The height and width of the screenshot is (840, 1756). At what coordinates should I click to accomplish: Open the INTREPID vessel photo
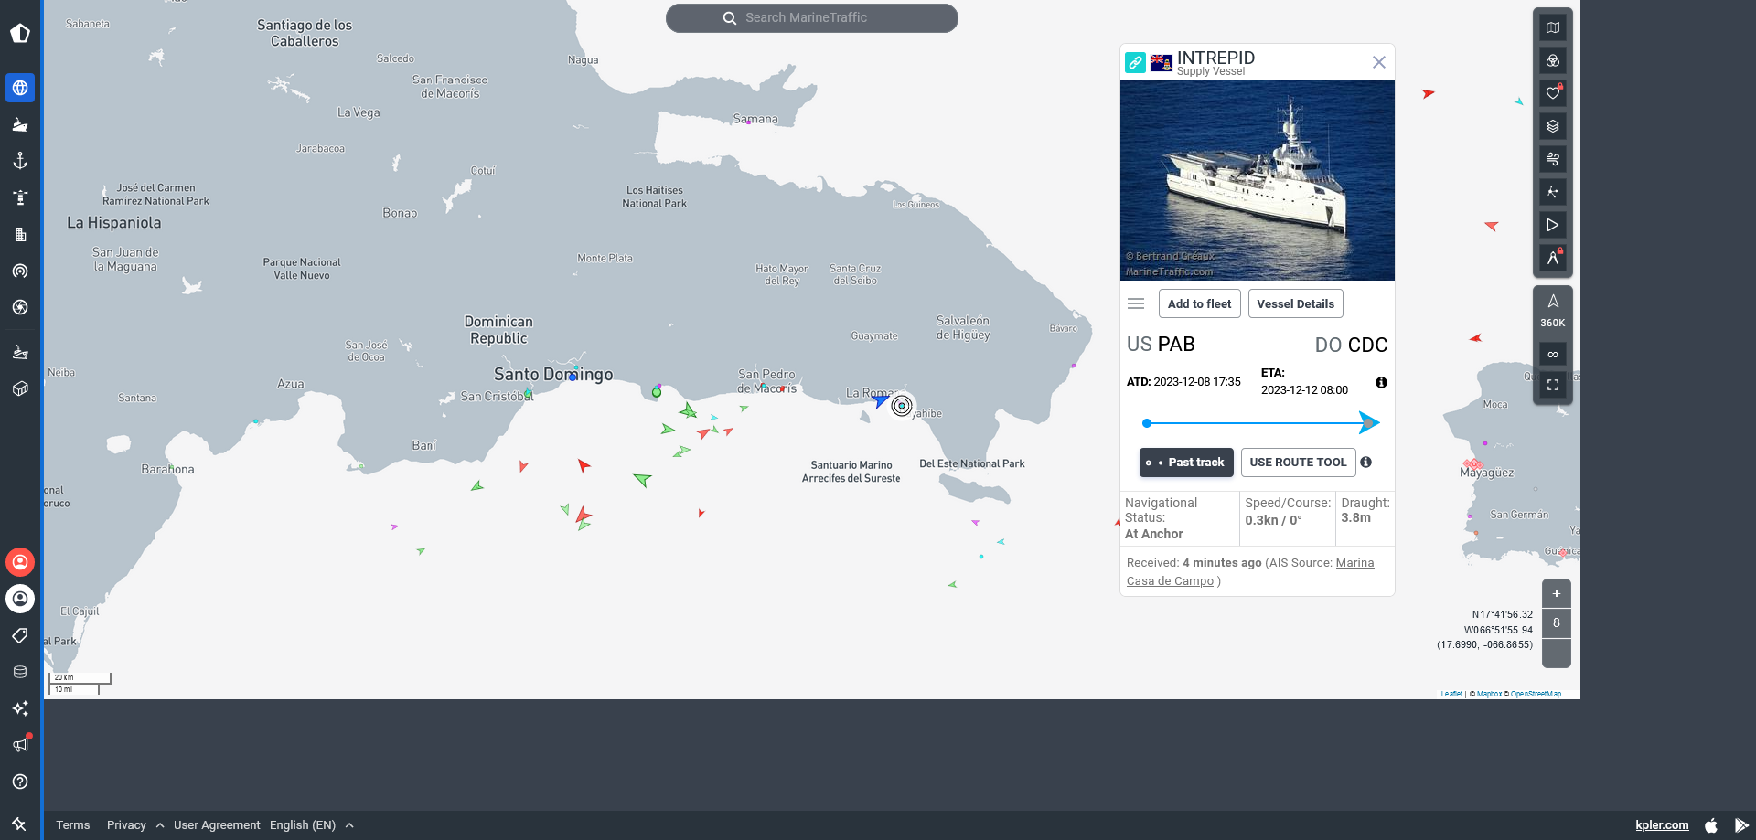coord(1258,180)
